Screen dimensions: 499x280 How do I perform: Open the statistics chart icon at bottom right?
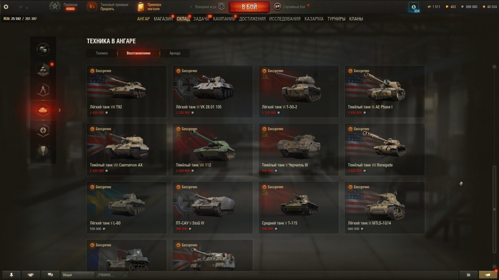coord(469,275)
